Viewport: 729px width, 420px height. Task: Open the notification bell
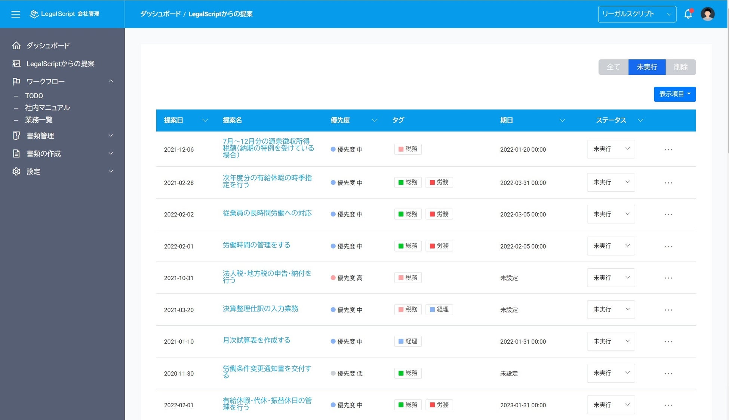pyautogui.click(x=688, y=14)
